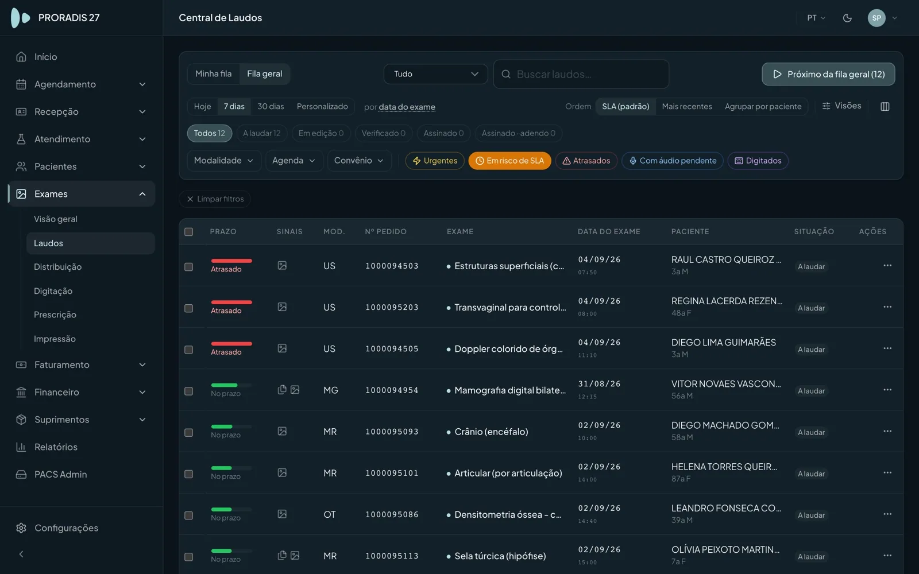Clear filters with Limpar filtros
Viewport: 919px width, 574px height.
tap(215, 199)
